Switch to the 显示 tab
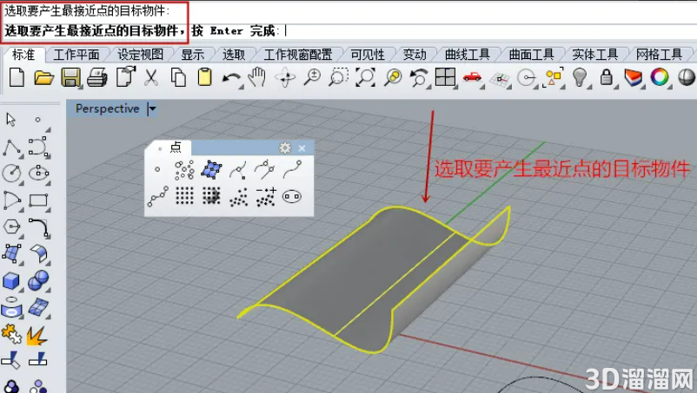This screenshot has height=393, width=697. [192, 55]
